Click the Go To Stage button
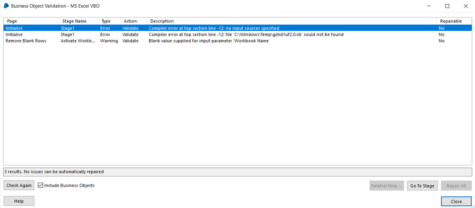This screenshot has width=475, height=208. [x=422, y=186]
